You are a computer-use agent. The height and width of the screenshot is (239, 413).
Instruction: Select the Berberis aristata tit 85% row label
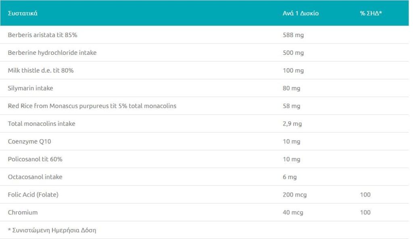click(x=42, y=35)
